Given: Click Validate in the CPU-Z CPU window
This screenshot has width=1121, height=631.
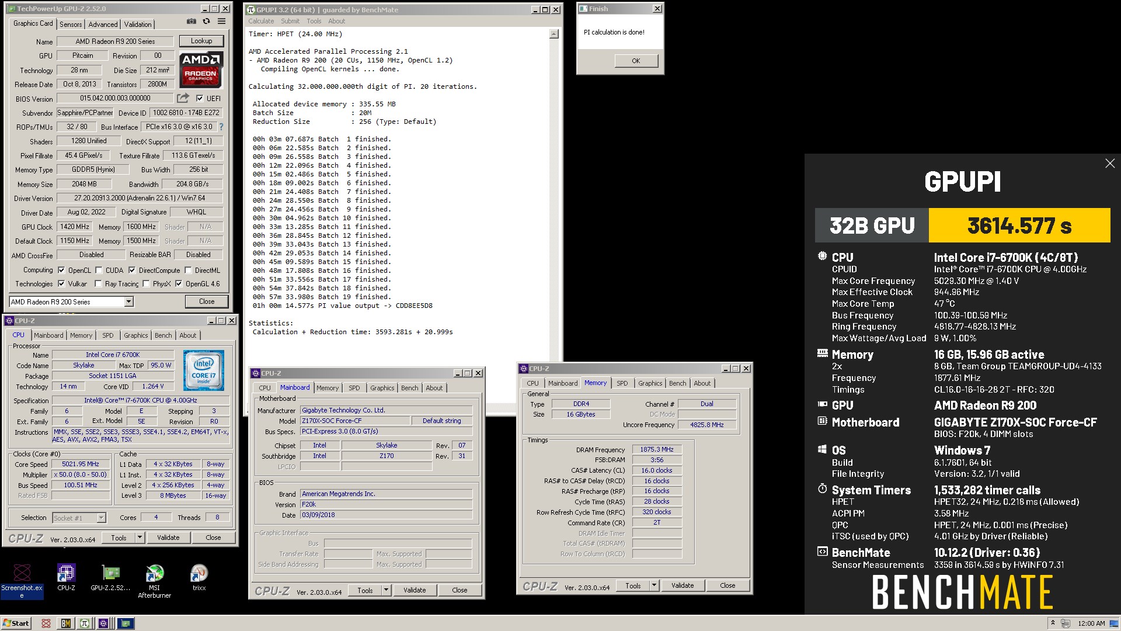Looking at the screenshot, I should [168, 538].
